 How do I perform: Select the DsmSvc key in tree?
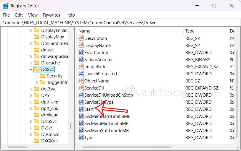coord(49,121)
